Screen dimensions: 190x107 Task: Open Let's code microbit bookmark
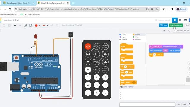tap(30, 15)
